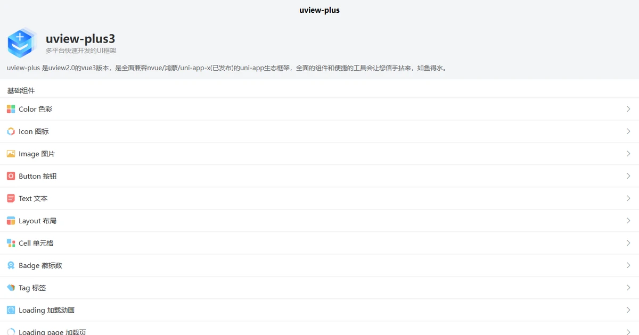Open Text 文本 via its right chevron
639x335 pixels.
[x=628, y=198]
